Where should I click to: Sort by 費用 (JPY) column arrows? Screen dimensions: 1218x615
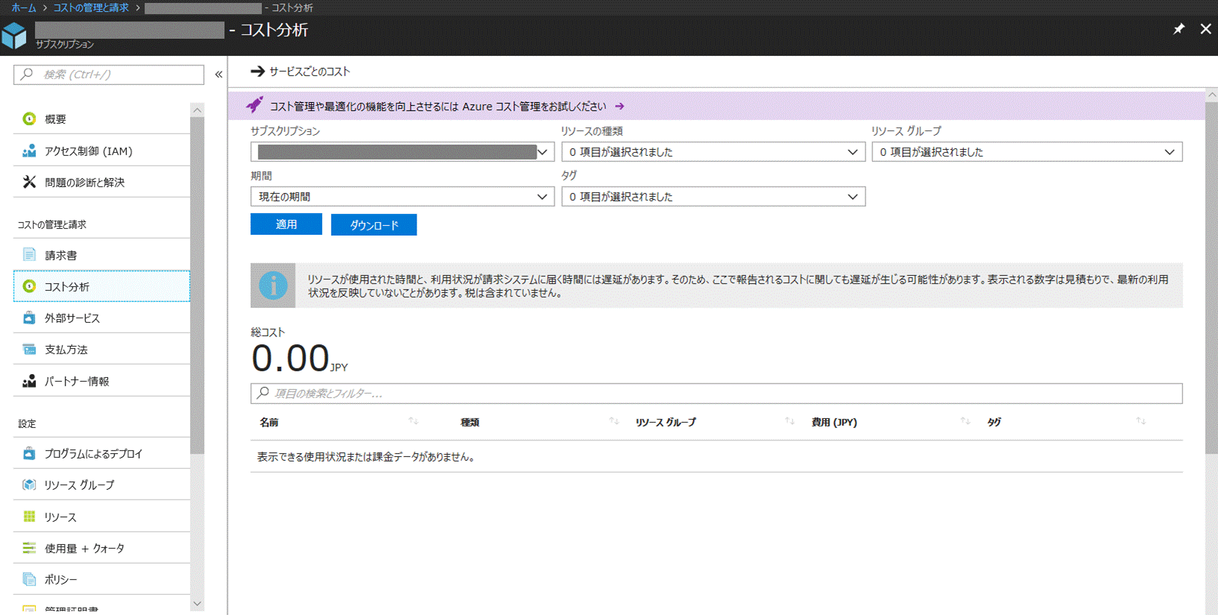coord(965,422)
